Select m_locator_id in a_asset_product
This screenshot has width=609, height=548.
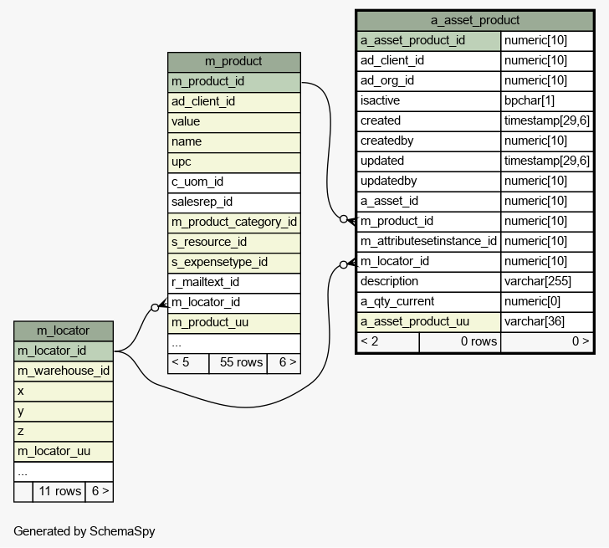pos(428,262)
